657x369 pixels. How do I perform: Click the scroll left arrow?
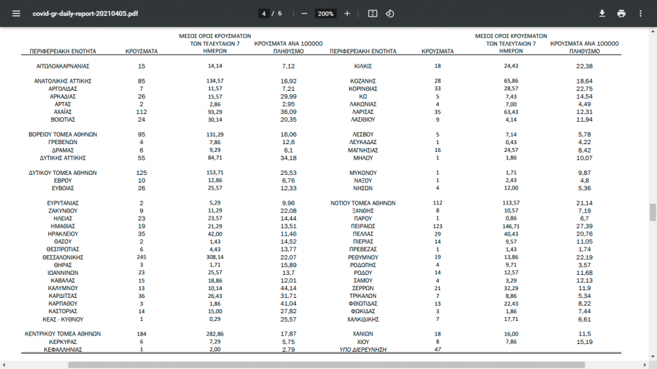click(4, 365)
